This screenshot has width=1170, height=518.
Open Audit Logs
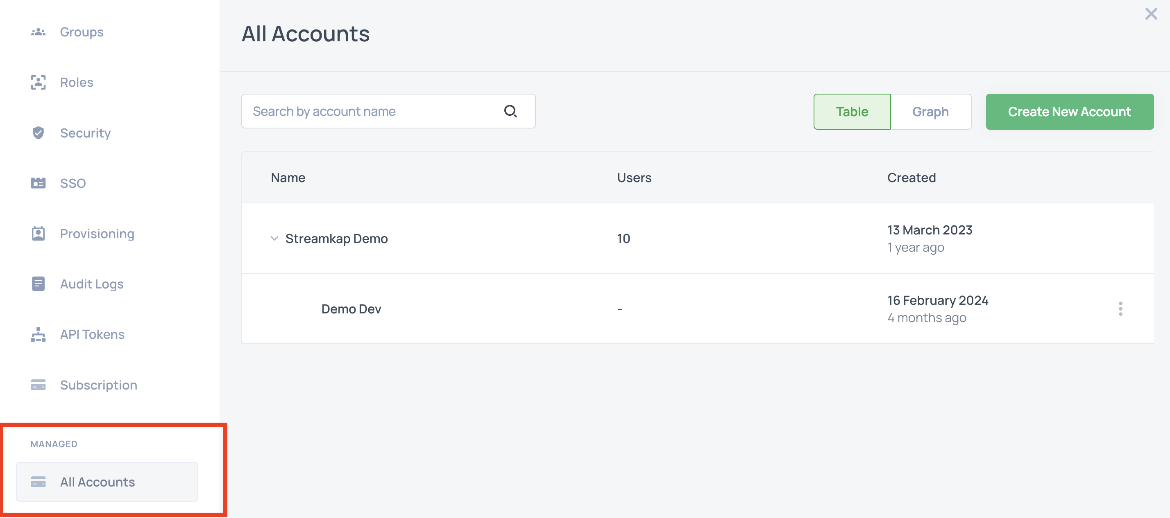pos(92,284)
